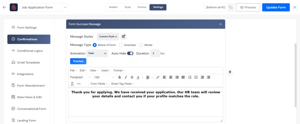This screenshot has height=124, width=300.
Task: Edit custom message style pencil icon
Action: tap(123, 36)
